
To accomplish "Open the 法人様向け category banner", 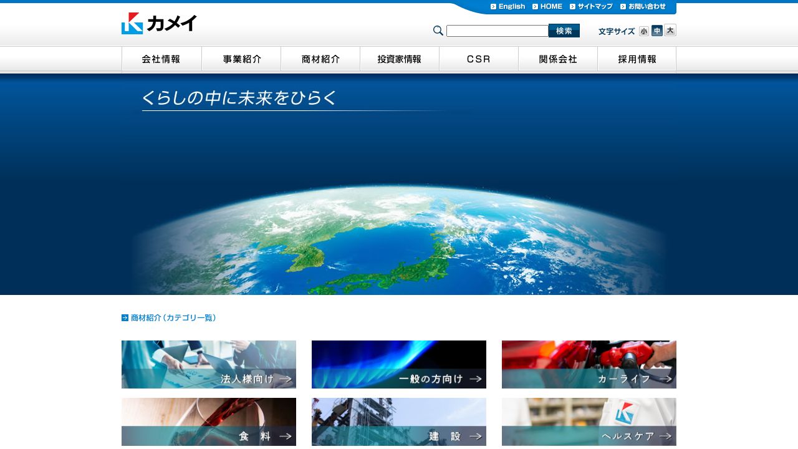I will [x=209, y=364].
